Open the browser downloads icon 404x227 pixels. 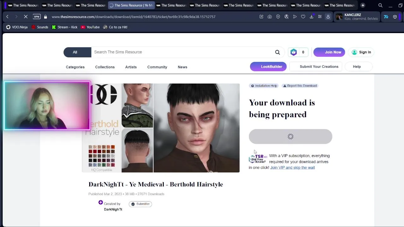coord(312,17)
